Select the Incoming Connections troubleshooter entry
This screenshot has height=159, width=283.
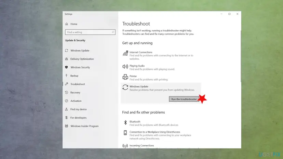click(x=161, y=146)
